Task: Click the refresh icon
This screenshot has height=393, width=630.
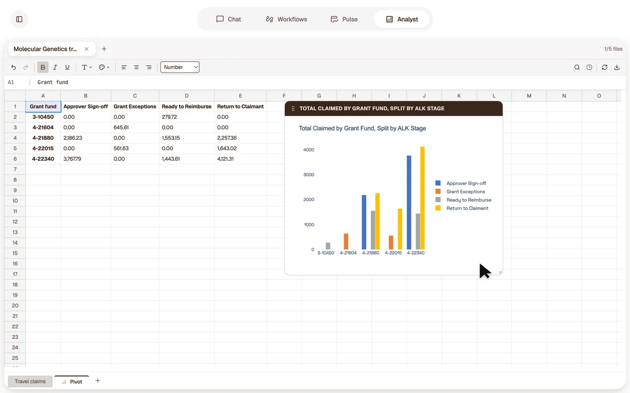Action: tap(605, 67)
